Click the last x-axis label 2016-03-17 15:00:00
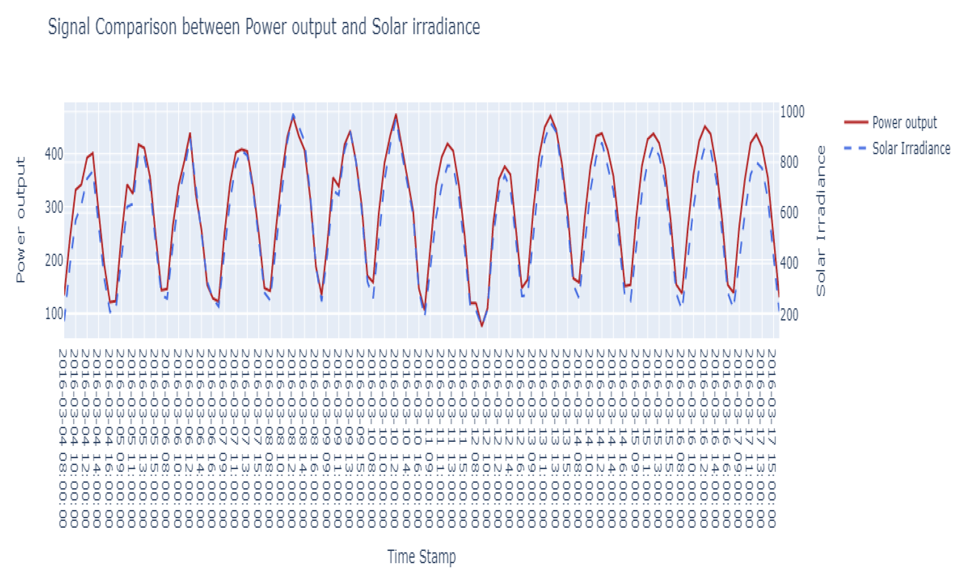This screenshot has height=578, width=962. coord(771,438)
